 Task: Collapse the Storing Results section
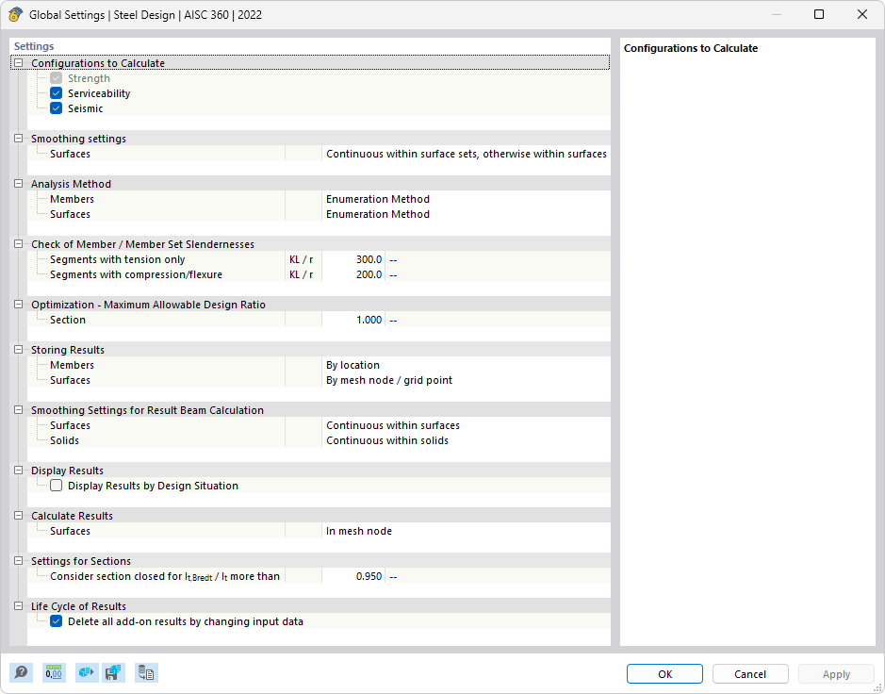pos(17,350)
